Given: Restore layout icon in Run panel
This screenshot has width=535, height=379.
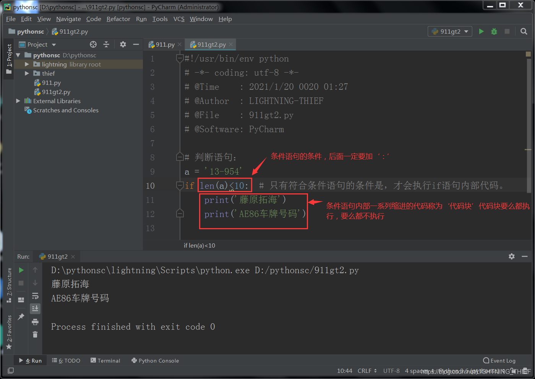Looking at the screenshot, I should [21, 300].
